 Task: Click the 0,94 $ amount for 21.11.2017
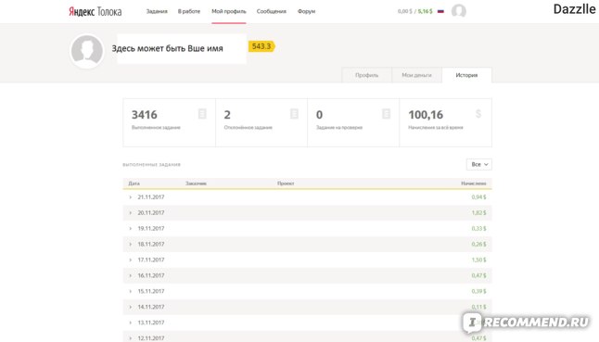point(478,197)
